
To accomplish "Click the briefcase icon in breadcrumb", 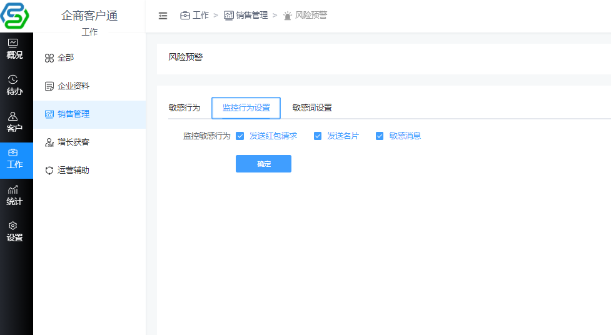I will pyautogui.click(x=185, y=16).
